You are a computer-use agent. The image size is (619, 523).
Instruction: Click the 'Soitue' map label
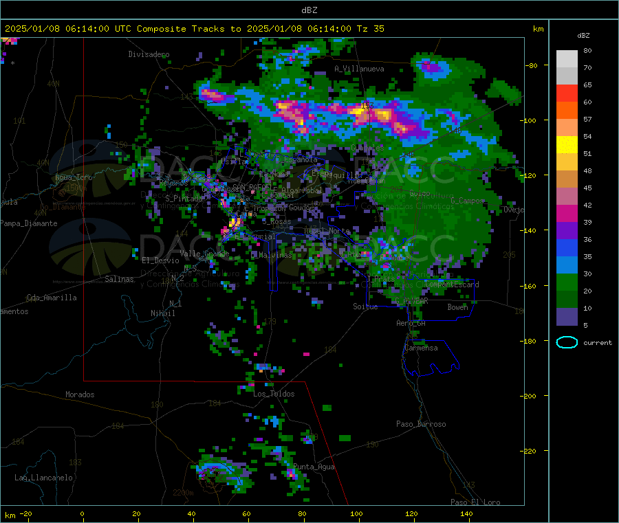[x=365, y=307]
